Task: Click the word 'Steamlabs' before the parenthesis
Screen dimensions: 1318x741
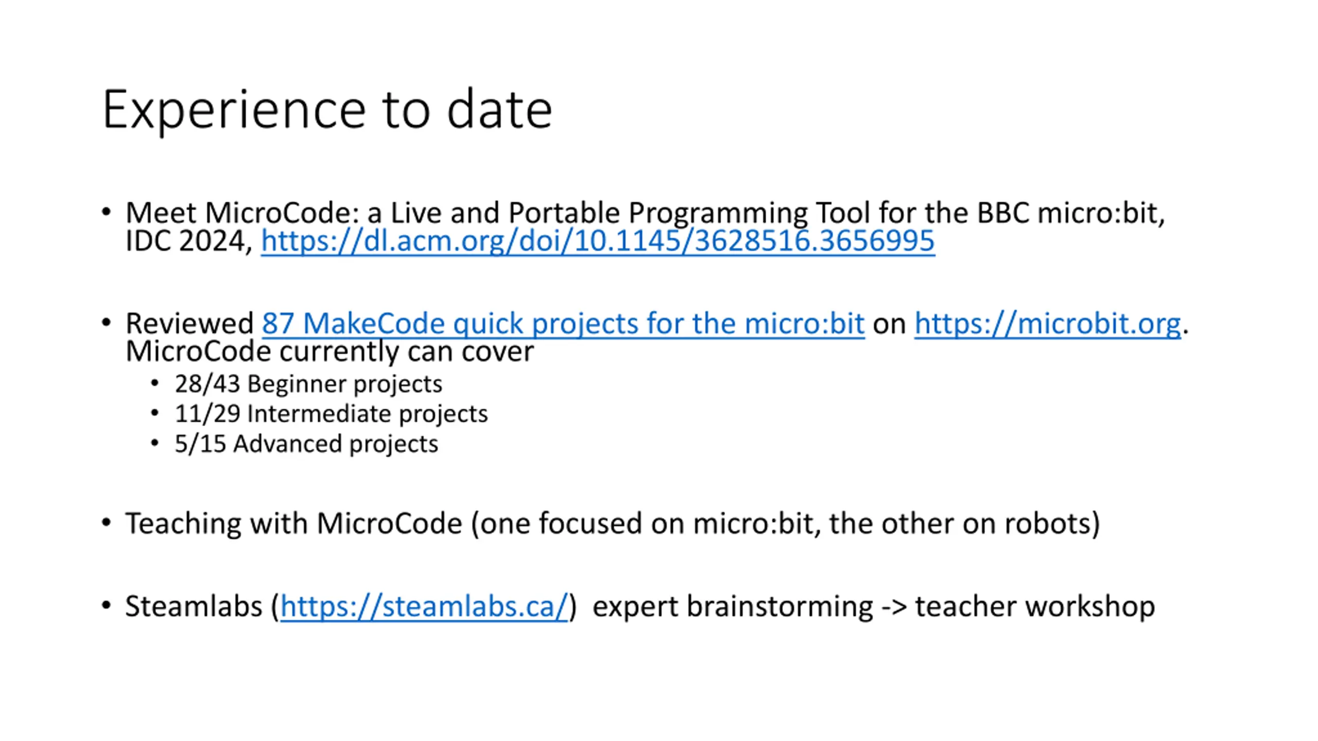Action: [x=194, y=606]
